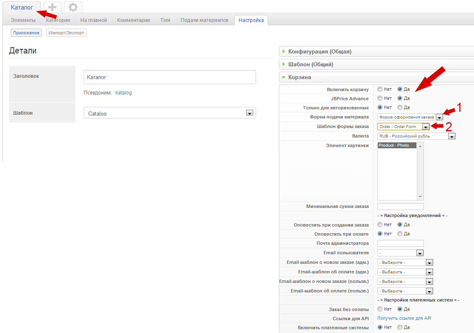Click the katalog alias link

click(123, 93)
